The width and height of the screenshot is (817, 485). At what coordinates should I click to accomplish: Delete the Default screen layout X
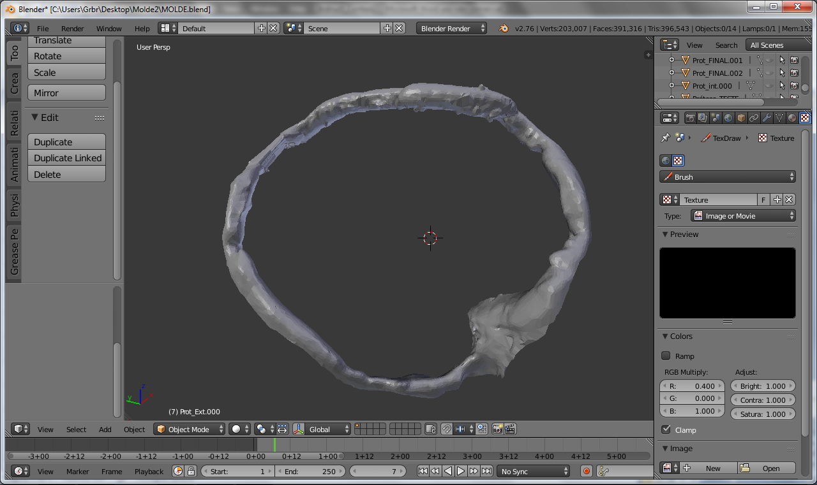[273, 29]
